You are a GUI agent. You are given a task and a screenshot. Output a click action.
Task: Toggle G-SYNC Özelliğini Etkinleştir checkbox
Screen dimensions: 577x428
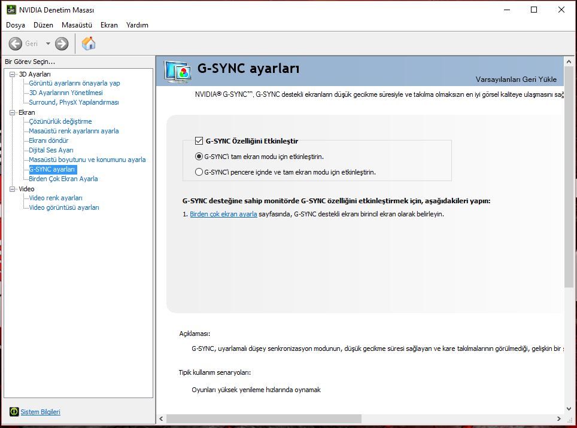199,140
